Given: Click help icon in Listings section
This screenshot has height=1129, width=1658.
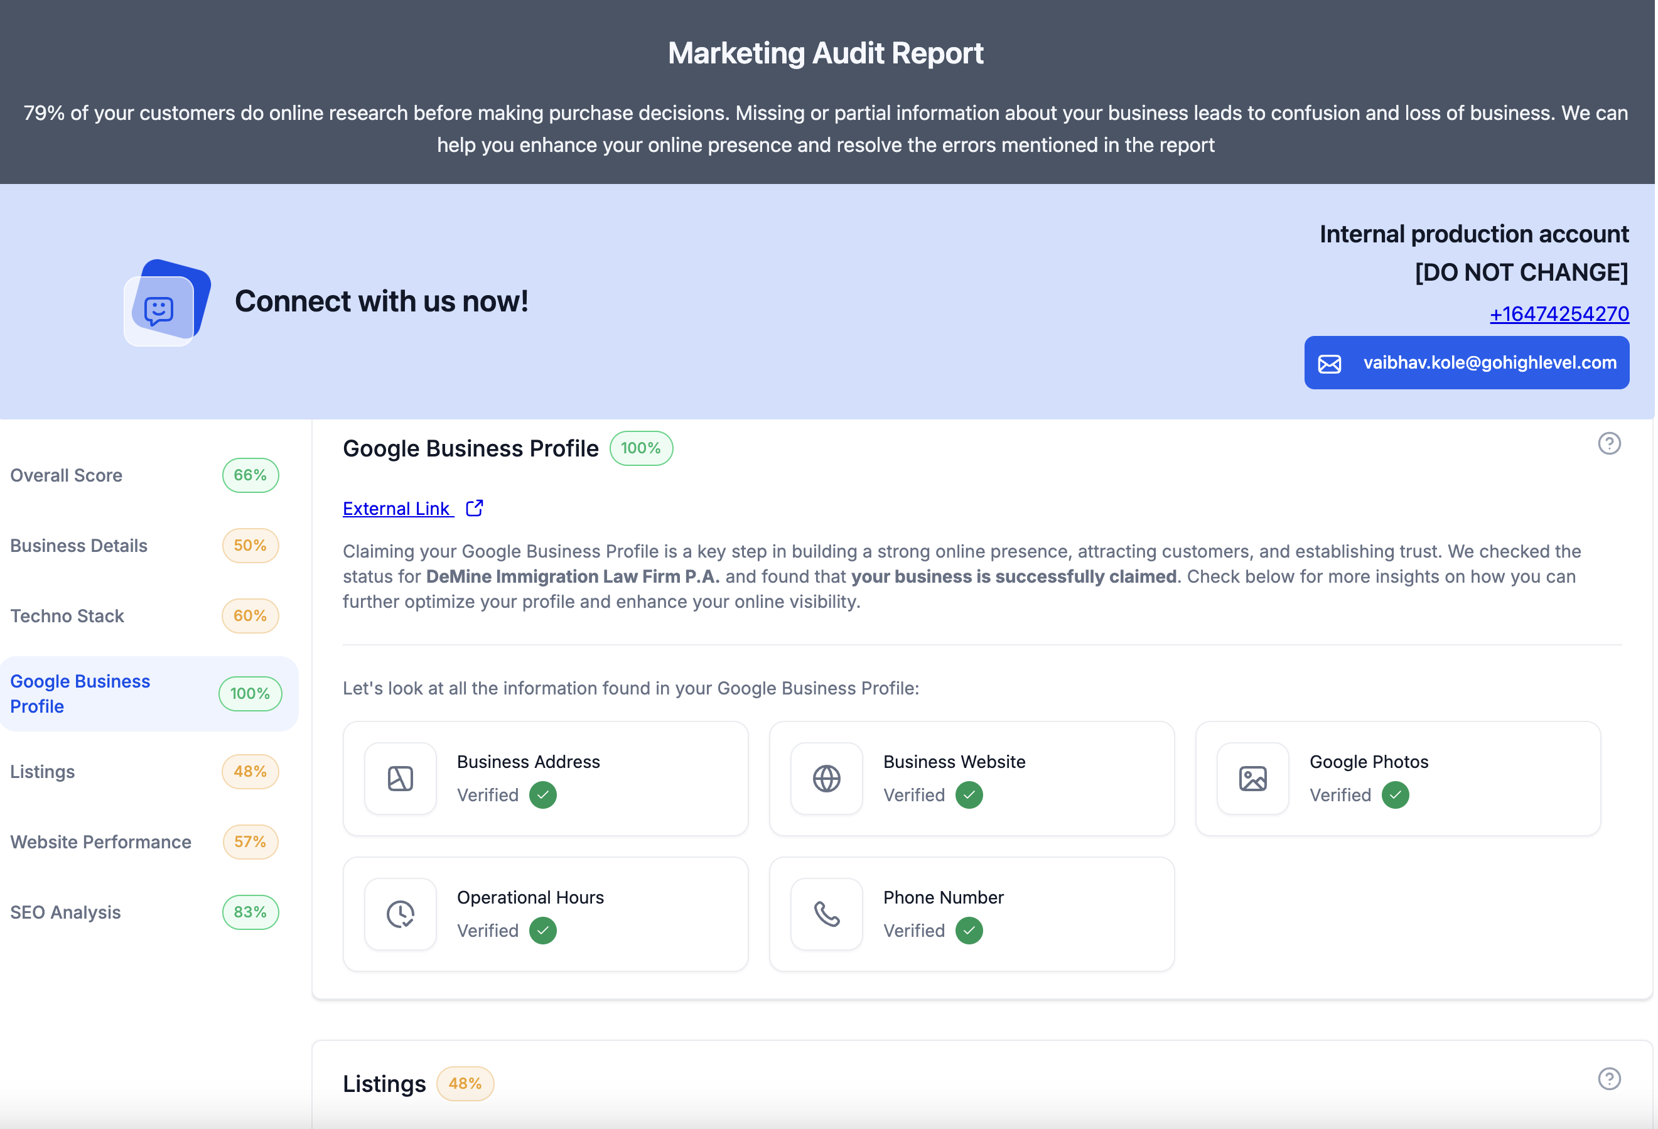Looking at the screenshot, I should [1609, 1078].
